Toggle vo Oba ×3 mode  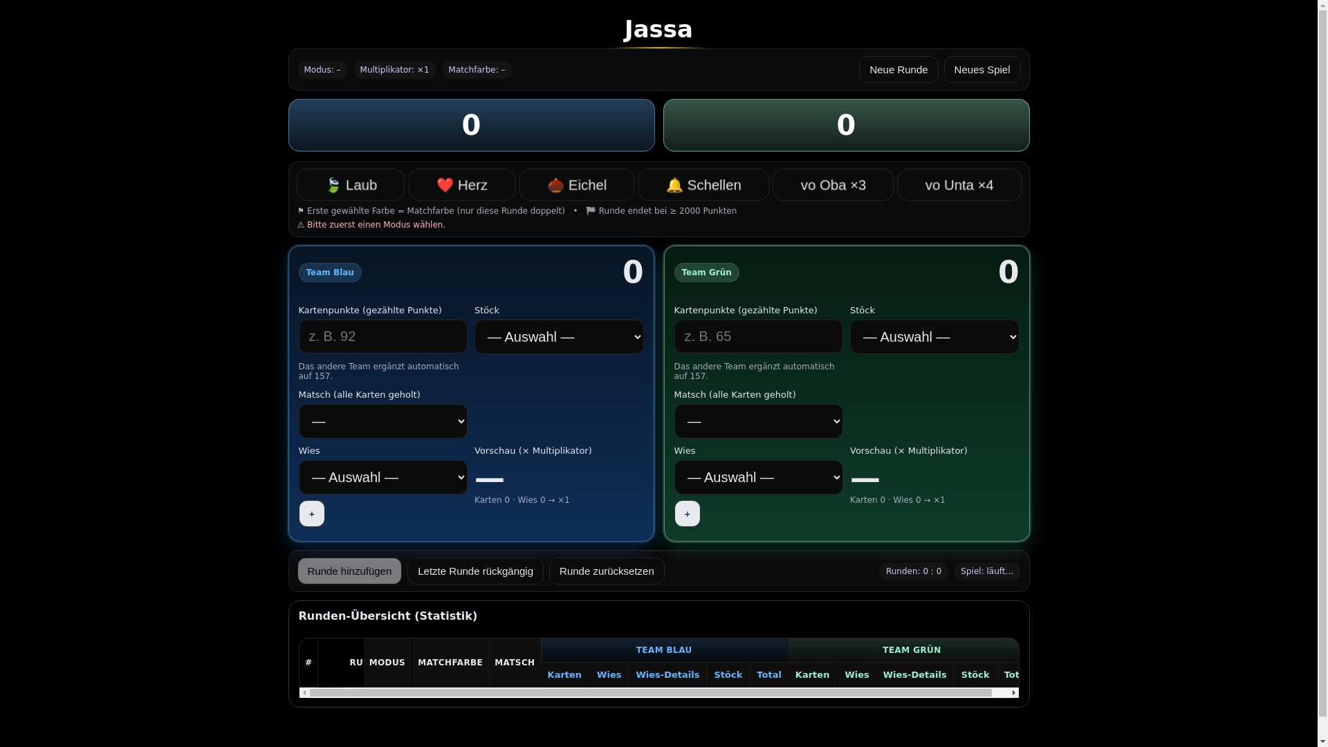click(833, 185)
